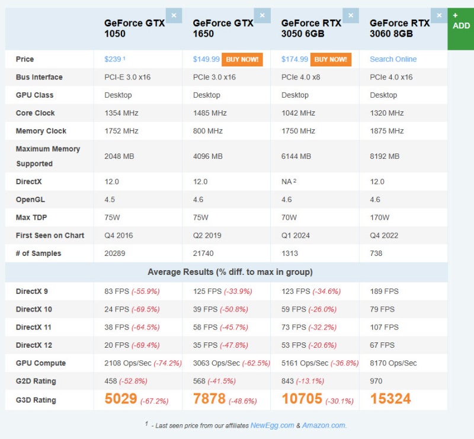
Task: Select the GeForce GTX 1650 heading
Action: pos(223,28)
